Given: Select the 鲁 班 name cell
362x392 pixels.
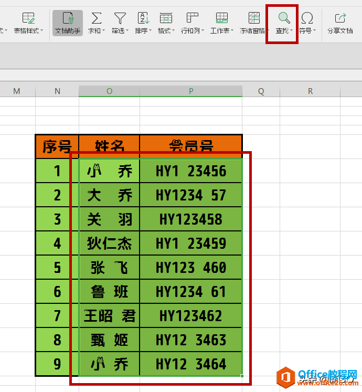Looking at the screenshot, I should [109, 291].
